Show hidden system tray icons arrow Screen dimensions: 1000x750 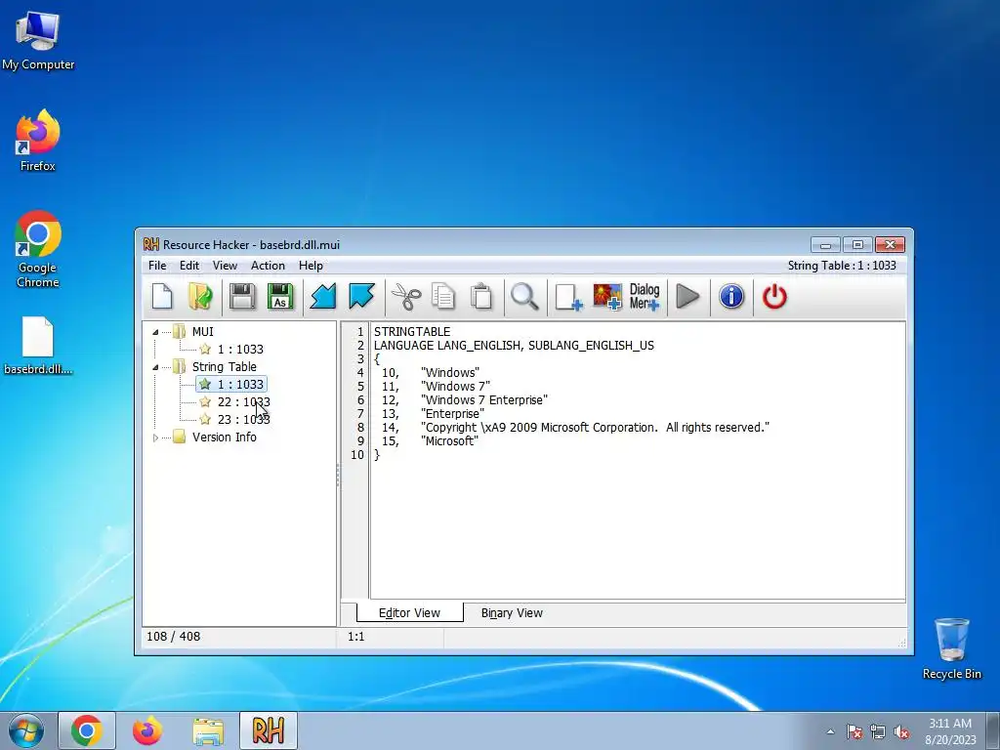[830, 731]
